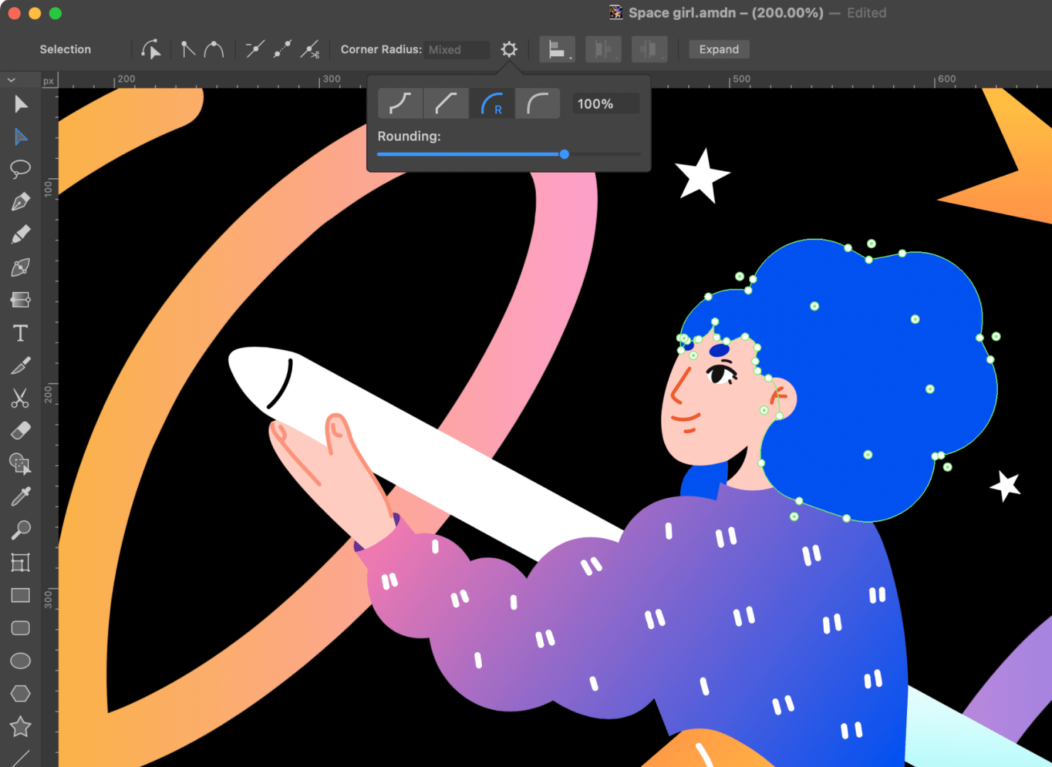The image size is (1052, 767).
Task: Collapse the tools panel chevron
Action: (x=11, y=80)
